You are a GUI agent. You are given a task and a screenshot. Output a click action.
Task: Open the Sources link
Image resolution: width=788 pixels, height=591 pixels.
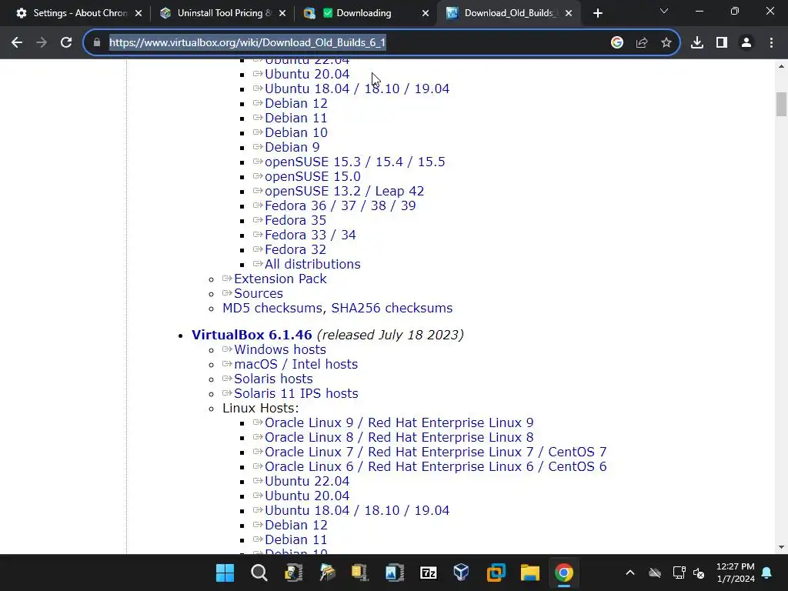(259, 293)
